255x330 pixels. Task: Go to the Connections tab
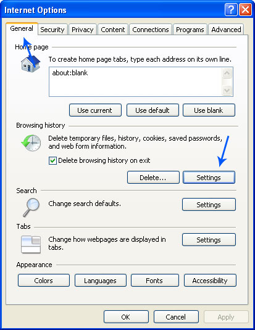[x=151, y=30]
